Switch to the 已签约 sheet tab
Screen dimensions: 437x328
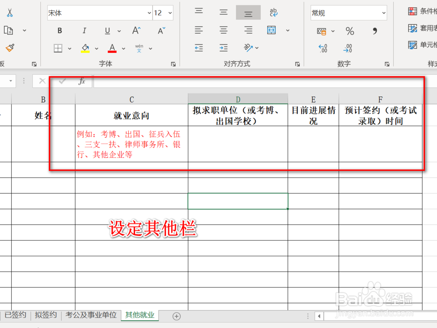click(x=15, y=315)
